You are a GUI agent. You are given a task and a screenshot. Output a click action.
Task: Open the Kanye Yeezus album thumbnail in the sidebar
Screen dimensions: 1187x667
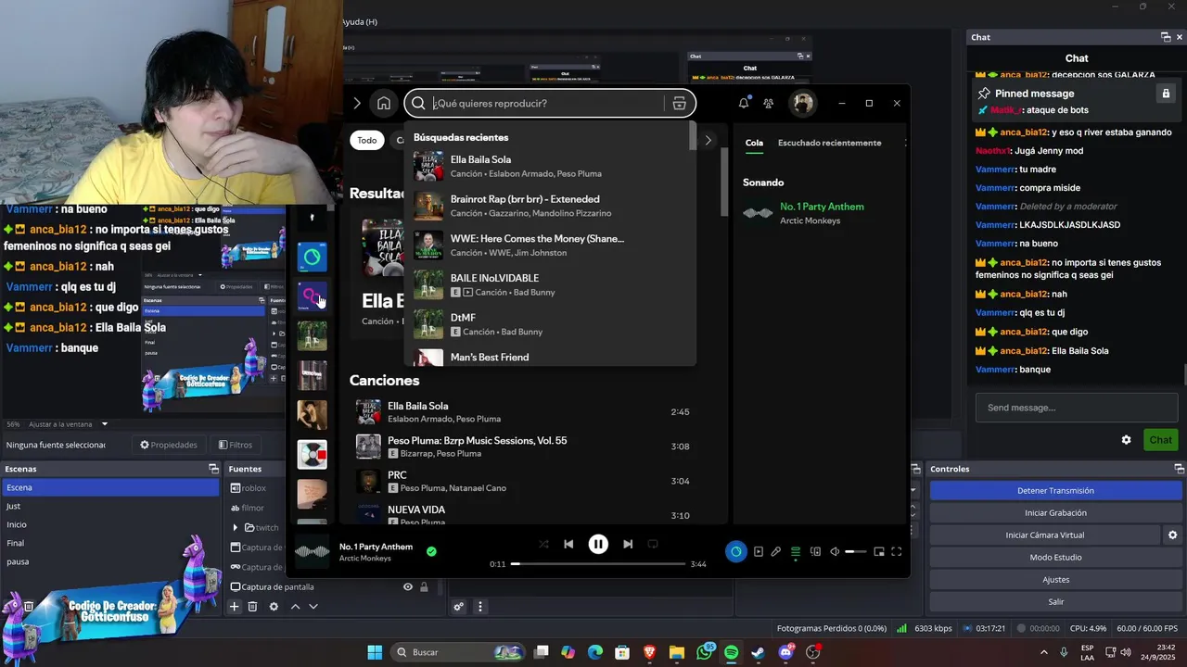coord(313,455)
